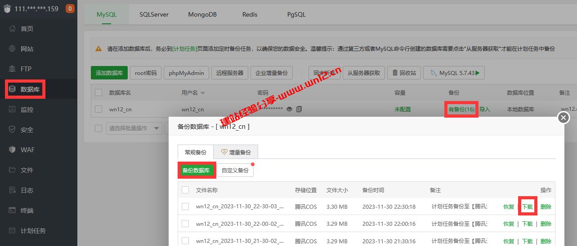Click 删除 delete for the 21:30:16 backup
The height and width of the screenshot is (246, 577).
[546, 242]
